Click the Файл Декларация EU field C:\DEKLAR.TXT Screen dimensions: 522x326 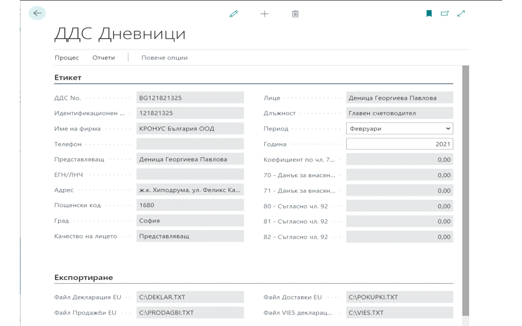pos(190,297)
